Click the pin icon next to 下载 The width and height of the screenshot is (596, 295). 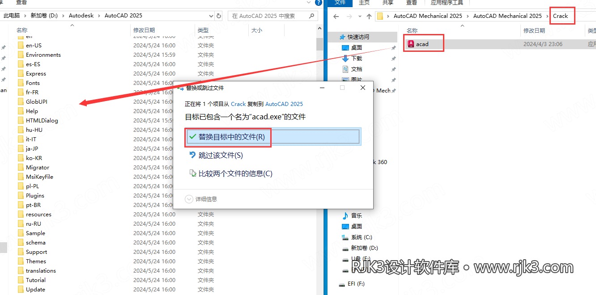[393, 59]
